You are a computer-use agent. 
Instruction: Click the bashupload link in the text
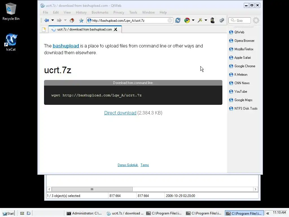coord(66,46)
